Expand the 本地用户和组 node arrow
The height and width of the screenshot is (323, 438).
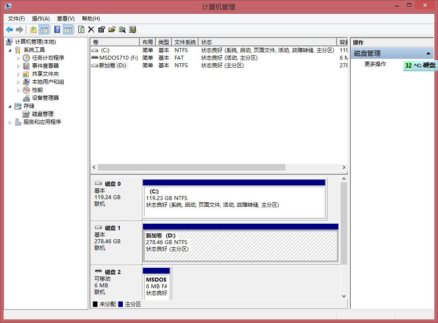pyautogui.click(x=18, y=82)
